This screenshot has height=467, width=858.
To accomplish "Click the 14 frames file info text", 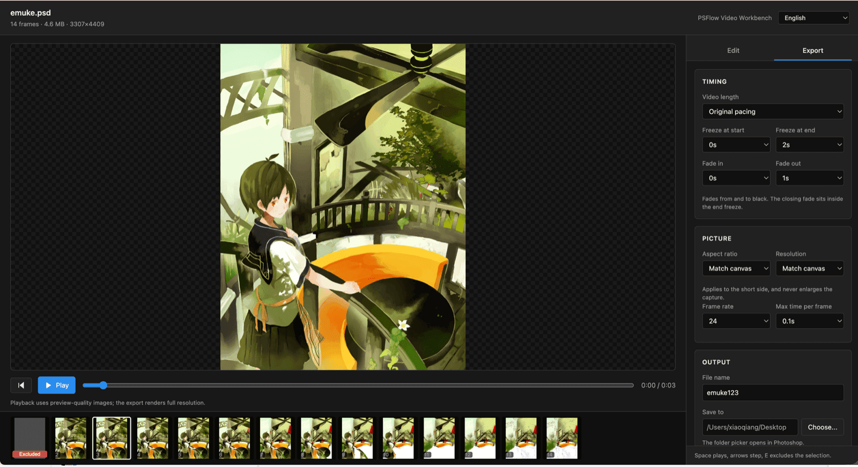I will [x=57, y=24].
